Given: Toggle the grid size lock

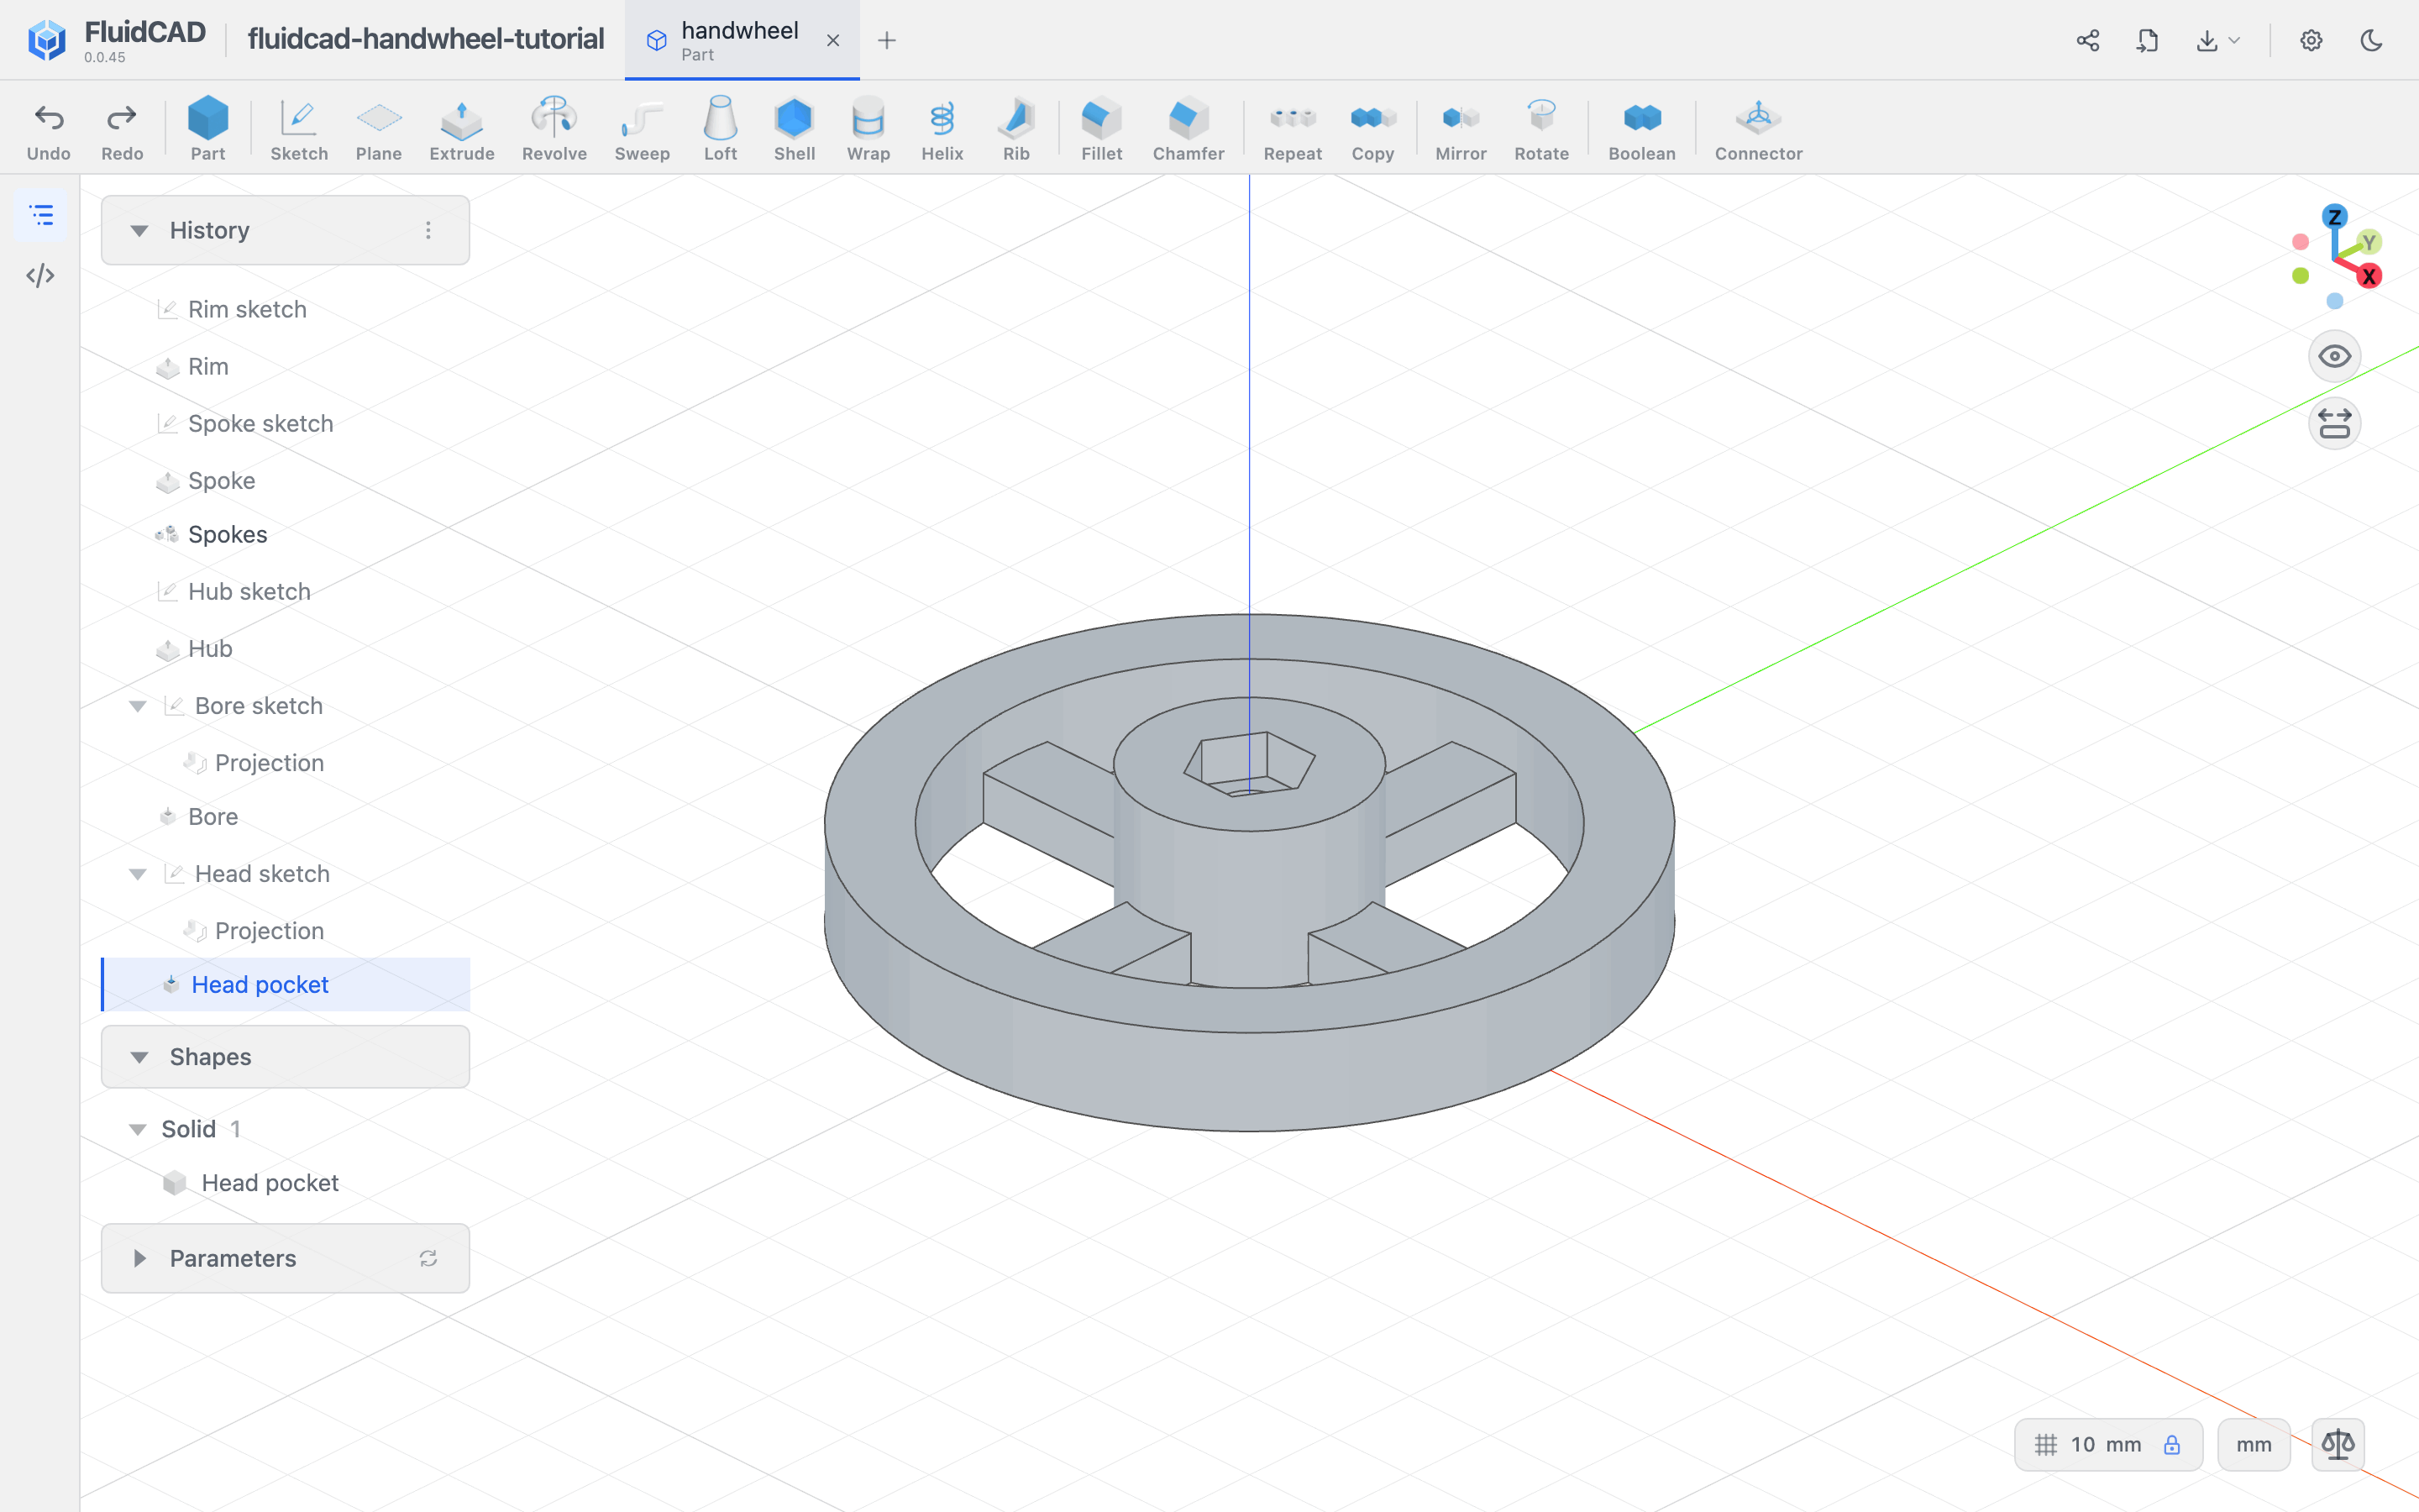Looking at the screenshot, I should point(2171,1444).
